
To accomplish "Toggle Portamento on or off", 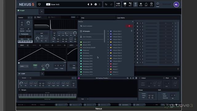I will [x=19, y=34].
